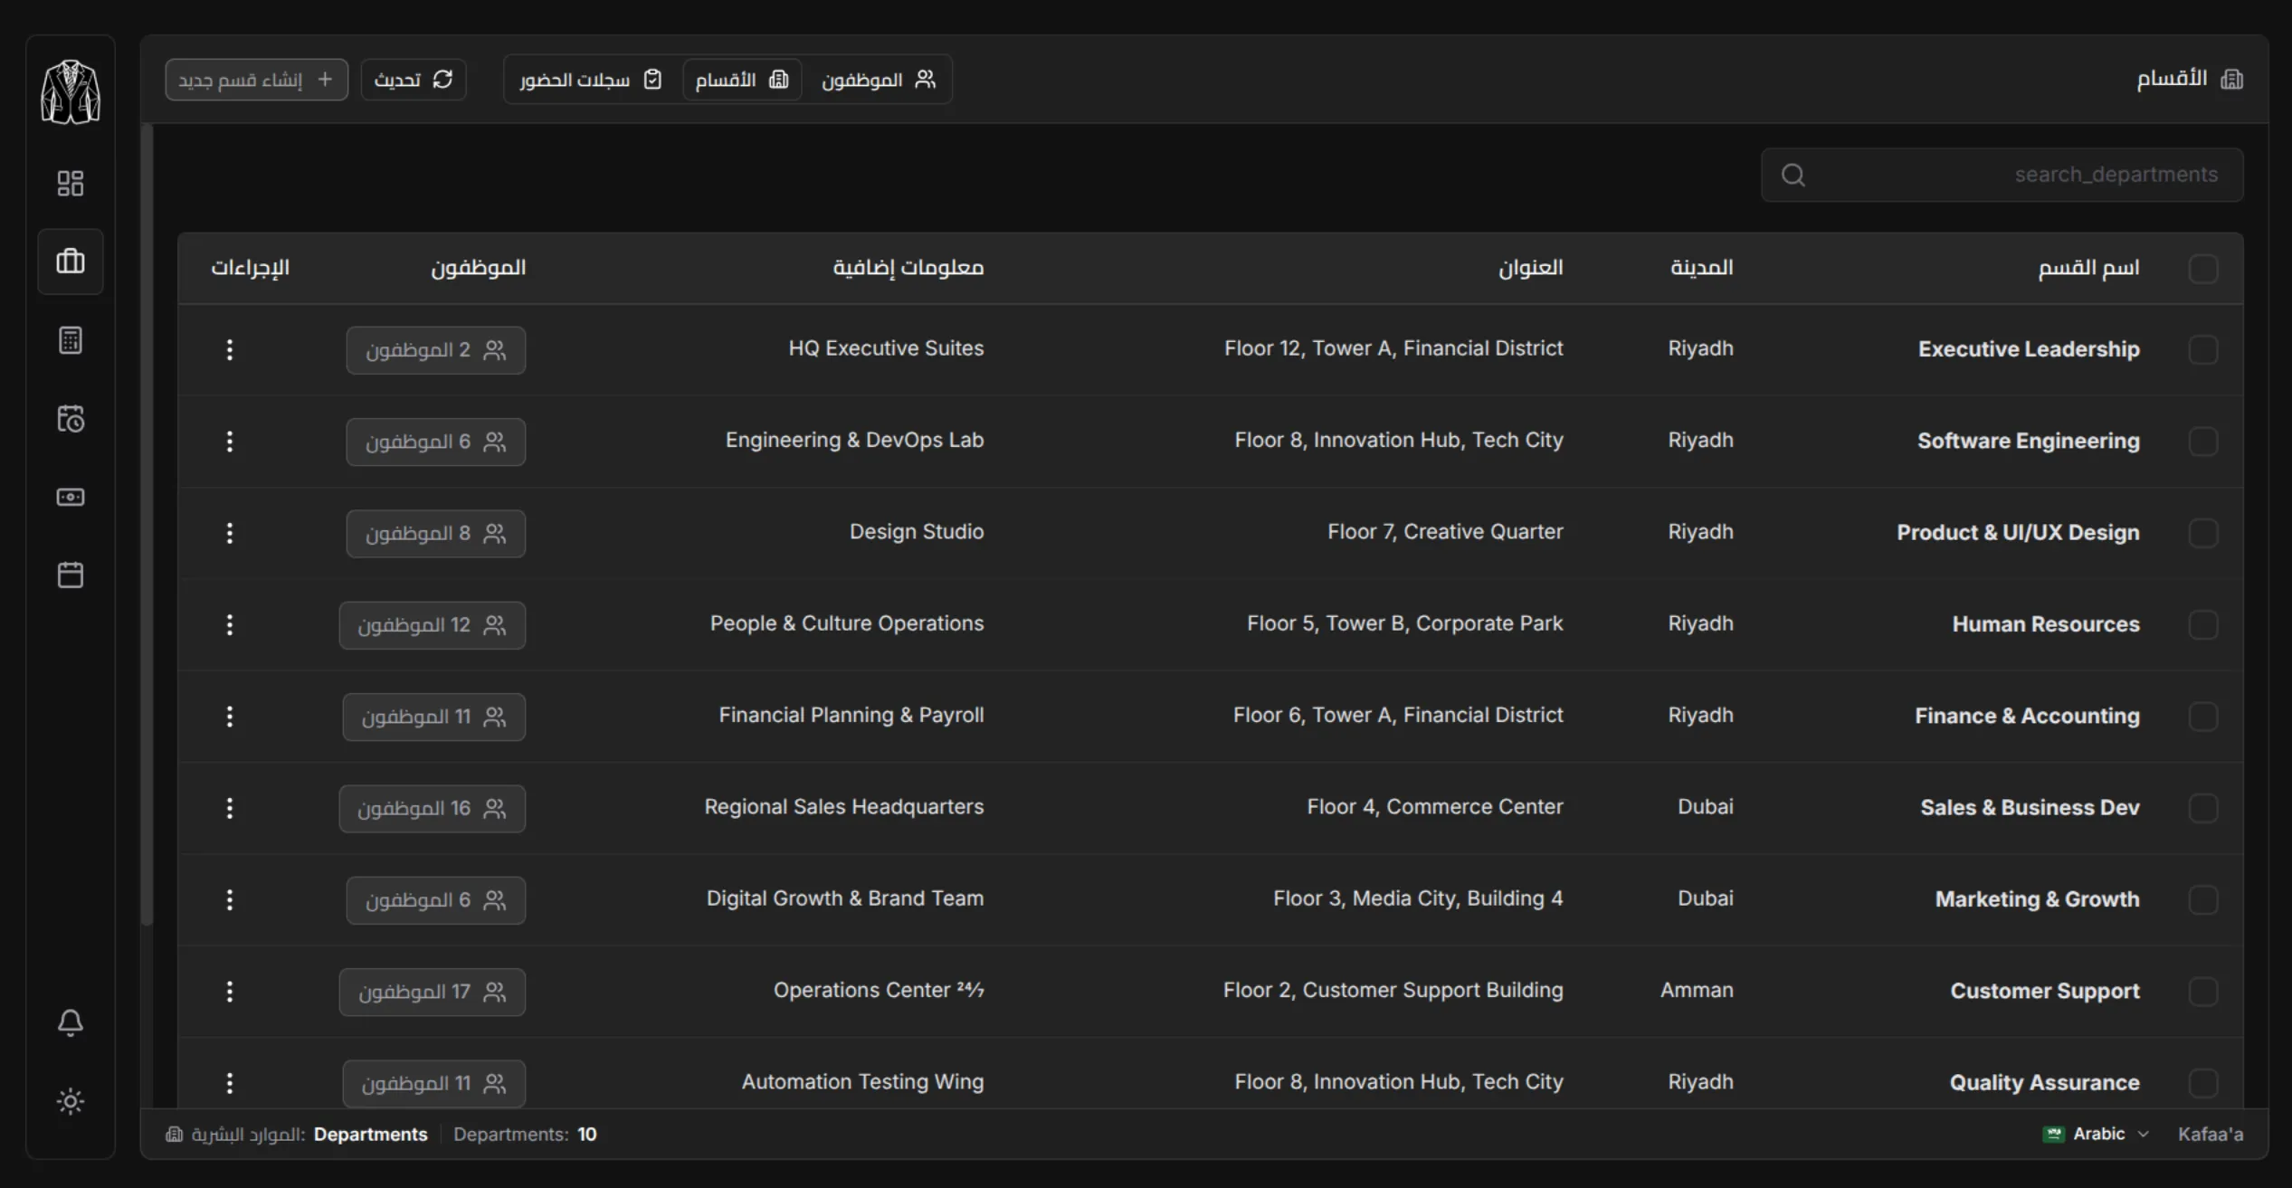Check the Finance & Accounting row checkbox
Image resolution: width=2292 pixels, height=1188 pixels.
[x=2203, y=717]
